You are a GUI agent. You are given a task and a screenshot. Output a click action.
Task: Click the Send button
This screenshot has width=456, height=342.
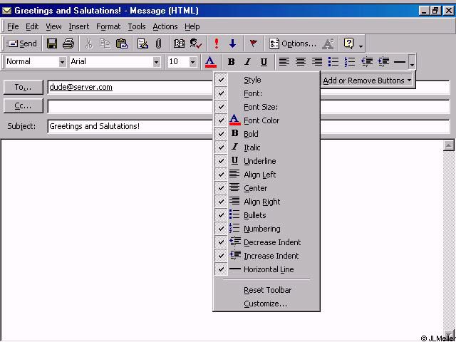point(23,43)
